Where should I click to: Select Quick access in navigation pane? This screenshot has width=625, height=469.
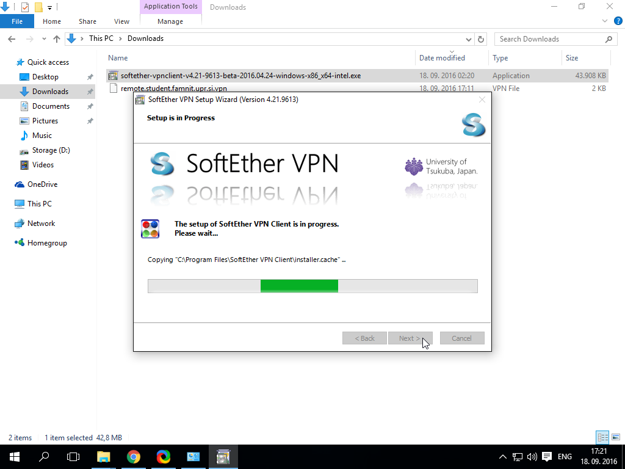pos(48,62)
